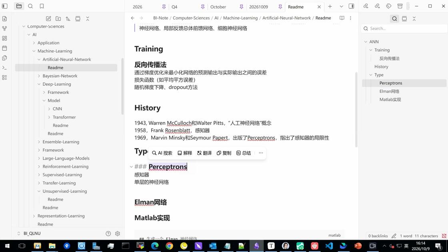Image resolution: width=448 pixels, height=252 pixels.
Task: Open the tags panel icon
Action: point(388,6)
